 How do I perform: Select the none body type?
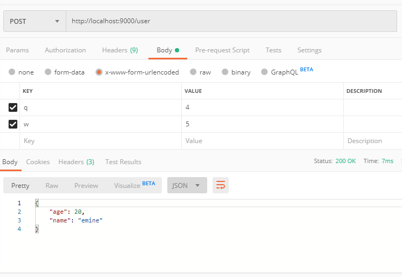point(21,72)
